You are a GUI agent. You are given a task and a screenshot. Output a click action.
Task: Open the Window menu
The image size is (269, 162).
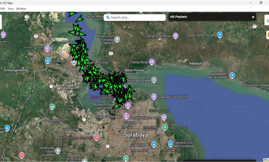tap(21, 9)
